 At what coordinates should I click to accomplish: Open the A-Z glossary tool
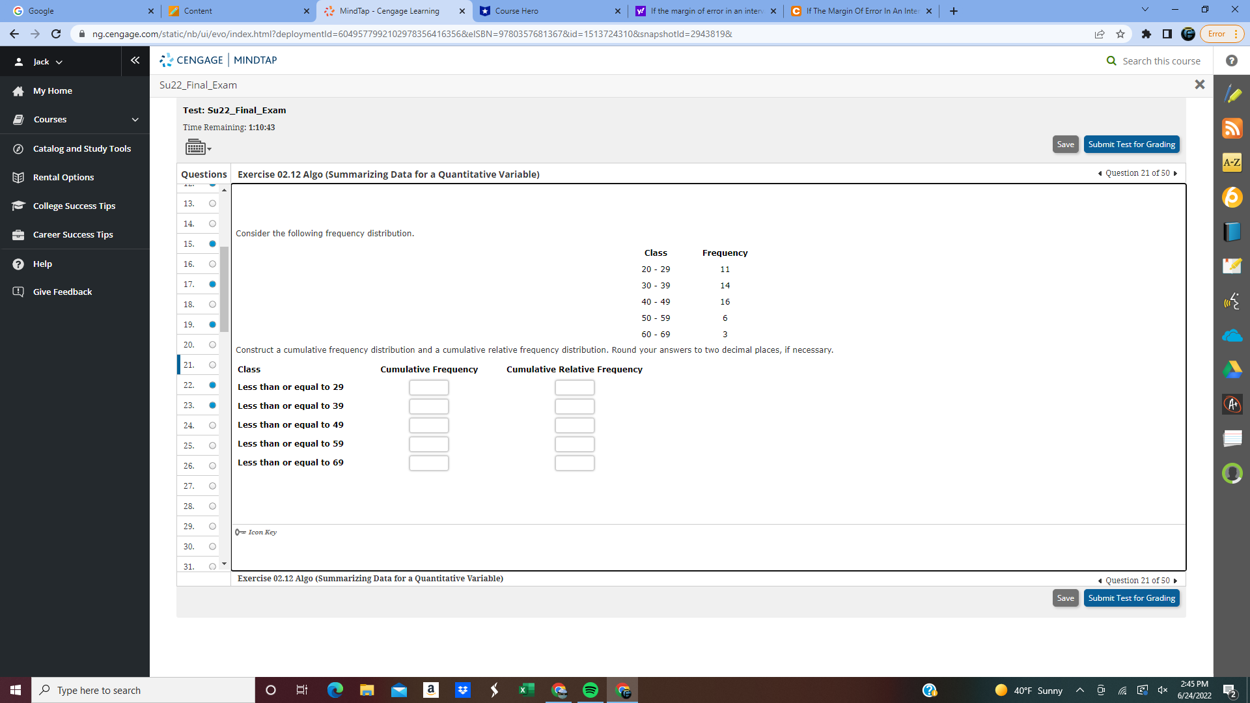(1232, 163)
